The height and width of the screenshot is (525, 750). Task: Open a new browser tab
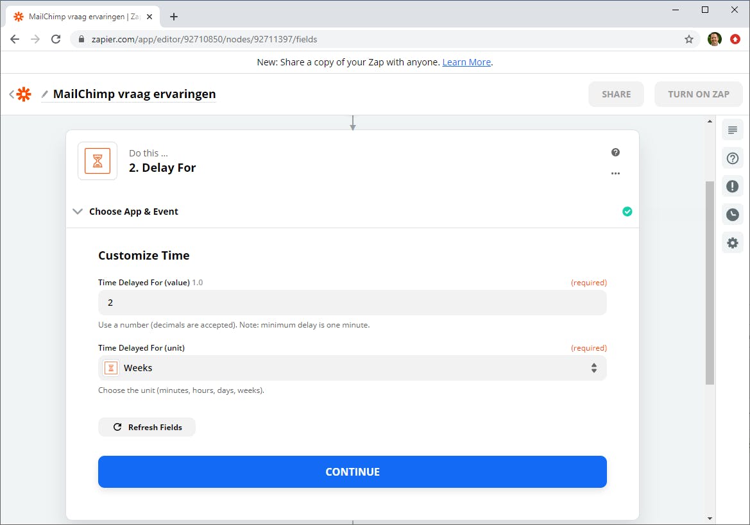(173, 17)
